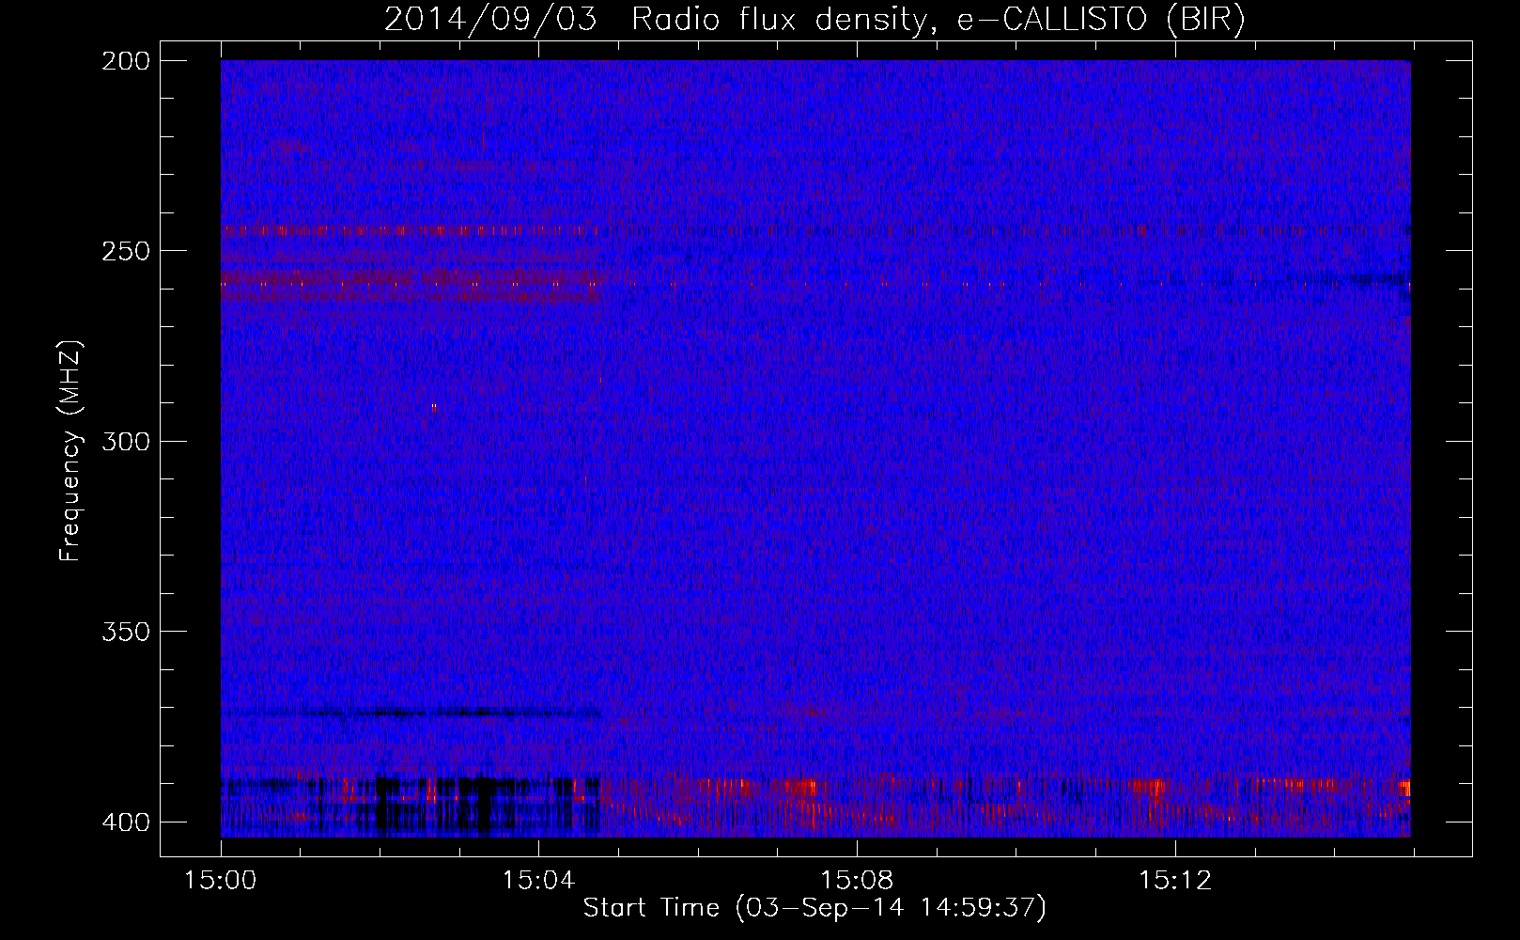Click the 15:00 time tick label
The image size is (1520, 940).
(221, 881)
